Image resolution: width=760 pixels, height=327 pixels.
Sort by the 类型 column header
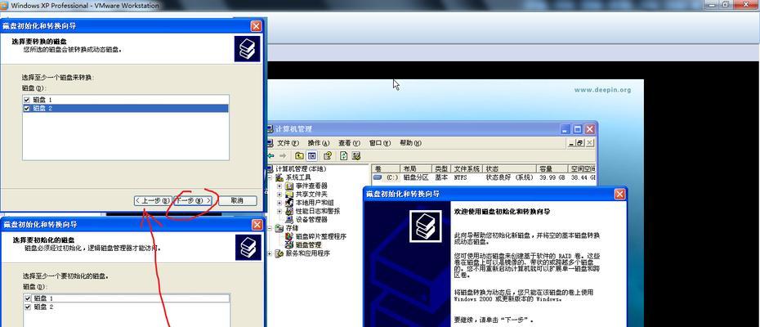[441, 169]
